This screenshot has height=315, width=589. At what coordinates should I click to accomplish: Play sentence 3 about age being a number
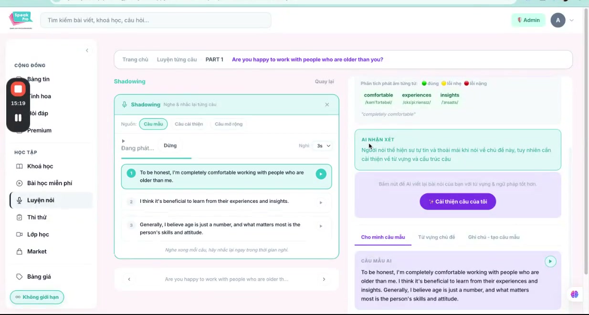tap(321, 226)
